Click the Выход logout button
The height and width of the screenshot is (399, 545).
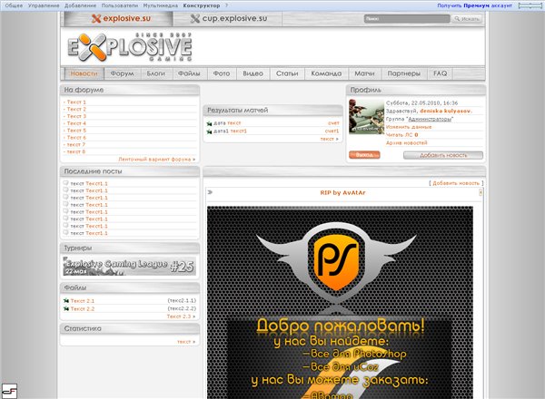coord(364,155)
